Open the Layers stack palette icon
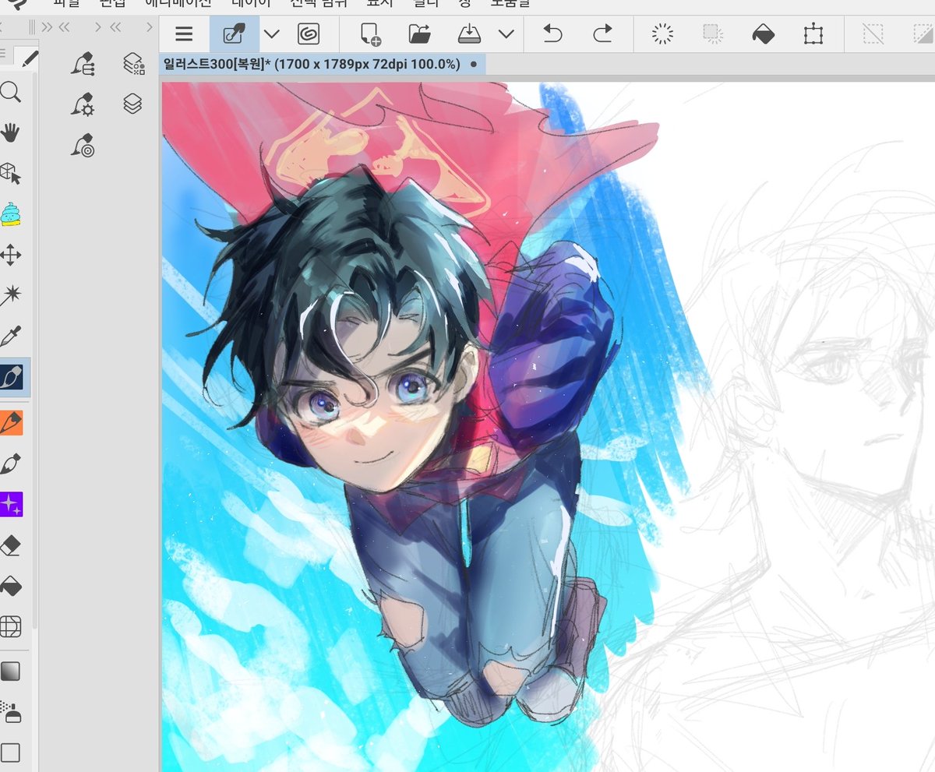 click(x=133, y=104)
